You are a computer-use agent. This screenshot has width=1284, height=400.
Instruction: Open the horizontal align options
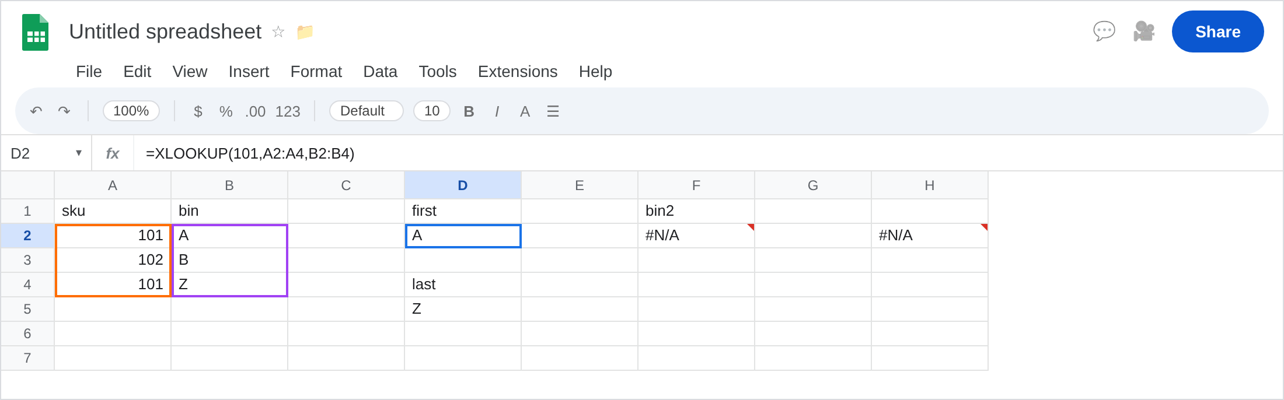point(553,111)
